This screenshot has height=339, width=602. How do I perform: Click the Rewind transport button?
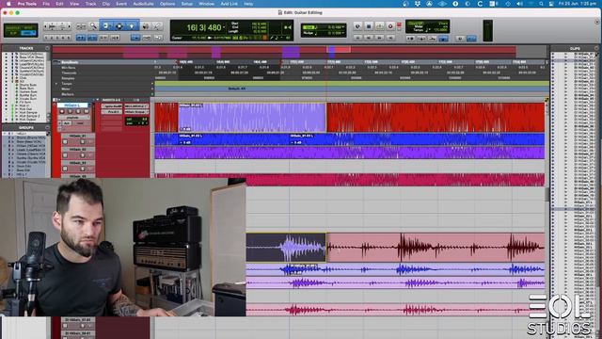[369, 38]
